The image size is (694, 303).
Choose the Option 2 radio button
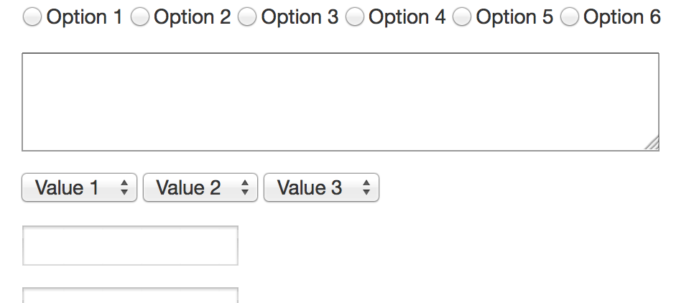click(140, 18)
